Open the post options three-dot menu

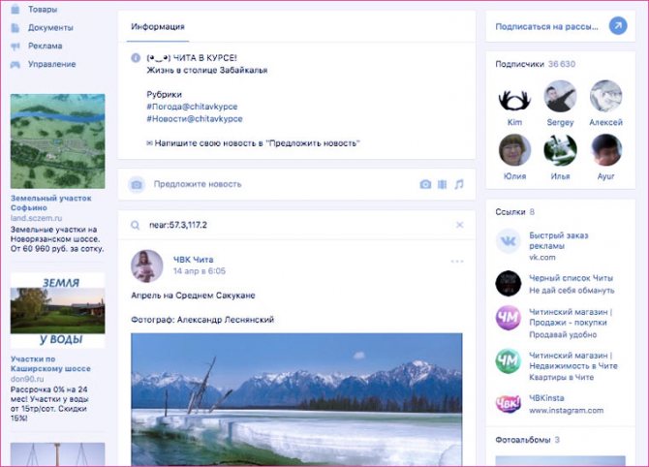(457, 262)
